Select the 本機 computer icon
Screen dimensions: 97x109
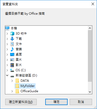(x=7, y=28)
